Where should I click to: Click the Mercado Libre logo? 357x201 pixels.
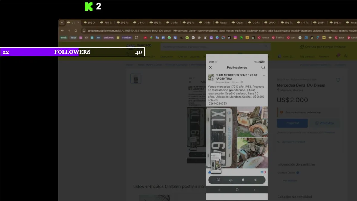(139, 47)
